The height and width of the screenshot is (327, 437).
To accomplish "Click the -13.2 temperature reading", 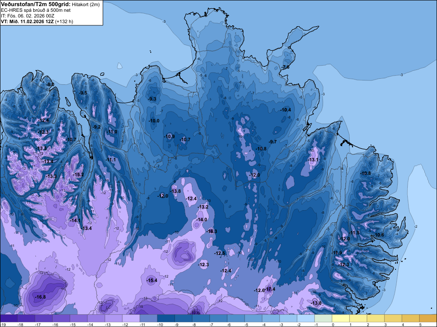I will tap(203, 207).
